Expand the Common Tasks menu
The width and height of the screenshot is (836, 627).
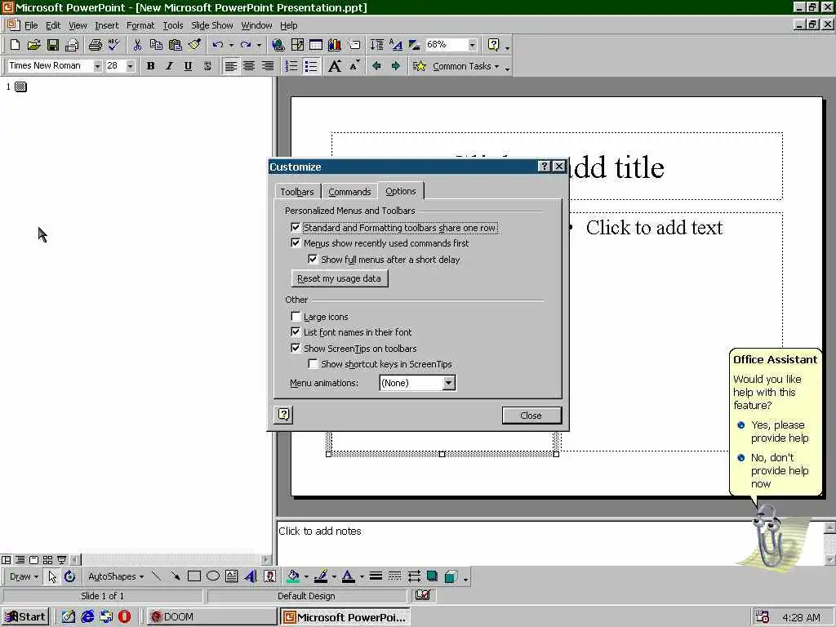(x=466, y=66)
